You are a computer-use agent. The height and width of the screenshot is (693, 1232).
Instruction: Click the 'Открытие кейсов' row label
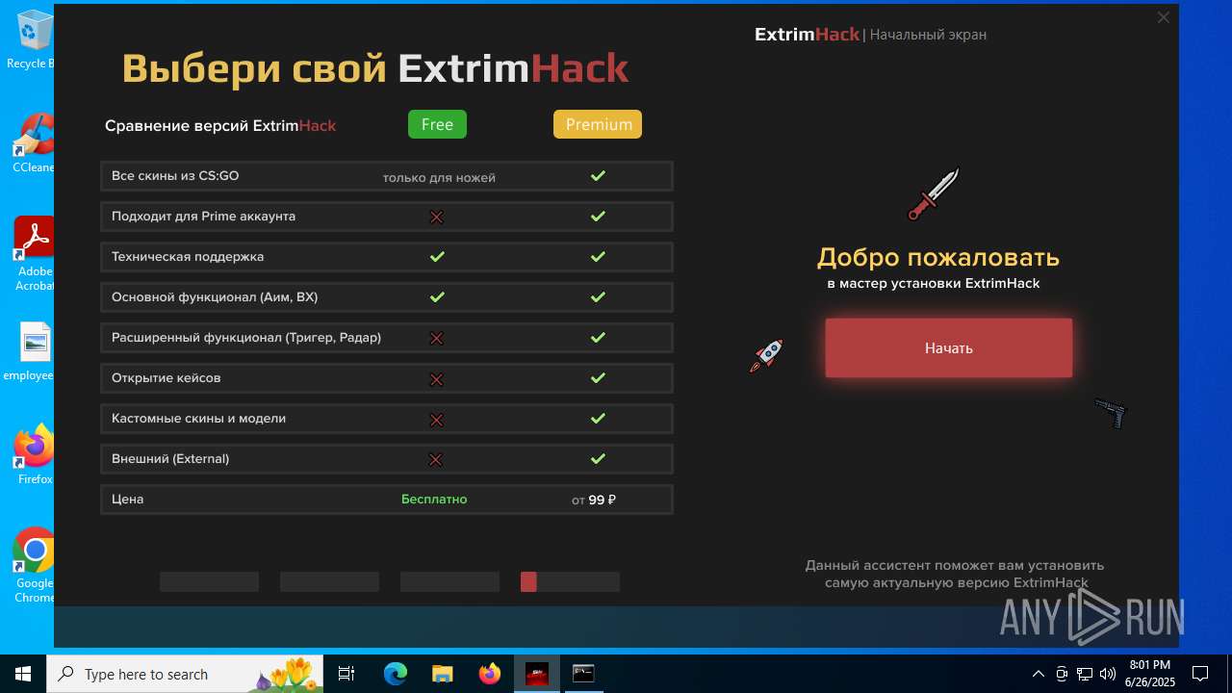coord(167,378)
